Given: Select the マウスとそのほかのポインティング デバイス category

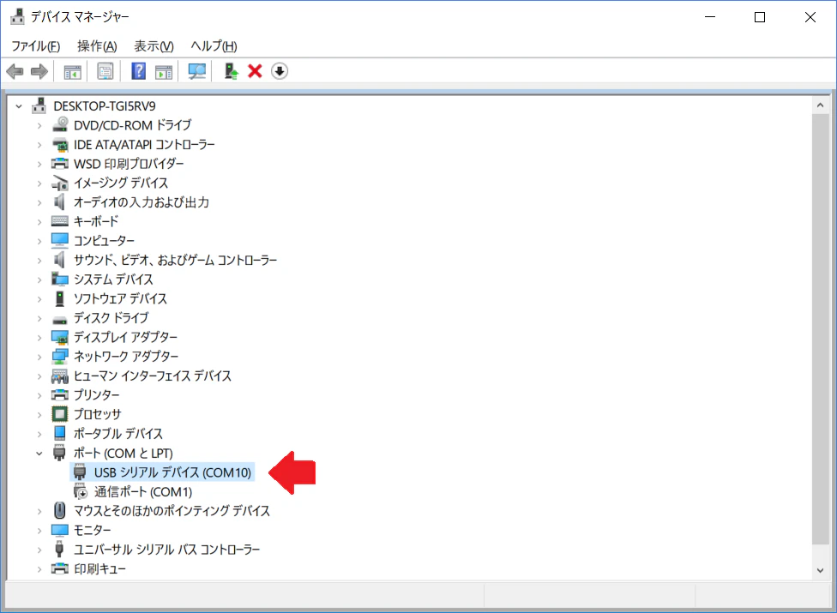Looking at the screenshot, I should 172,511.
